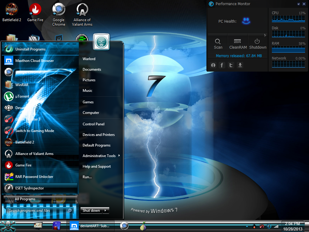309x232 pixels.
Task: Open the Twitter link icon
Action: click(x=231, y=65)
